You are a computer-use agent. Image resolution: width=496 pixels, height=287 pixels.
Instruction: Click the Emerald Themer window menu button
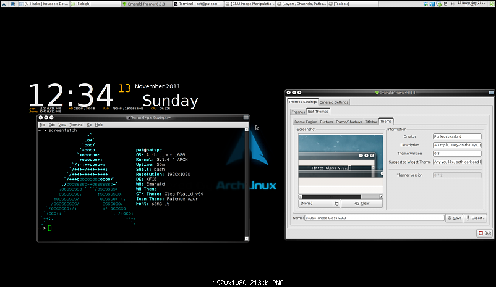[491, 93]
